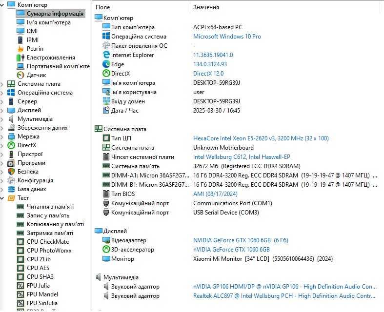Click the FPU Julia percent icon
The width and height of the screenshot is (384, 312).
pyautogui.click(x=20, y=286)
